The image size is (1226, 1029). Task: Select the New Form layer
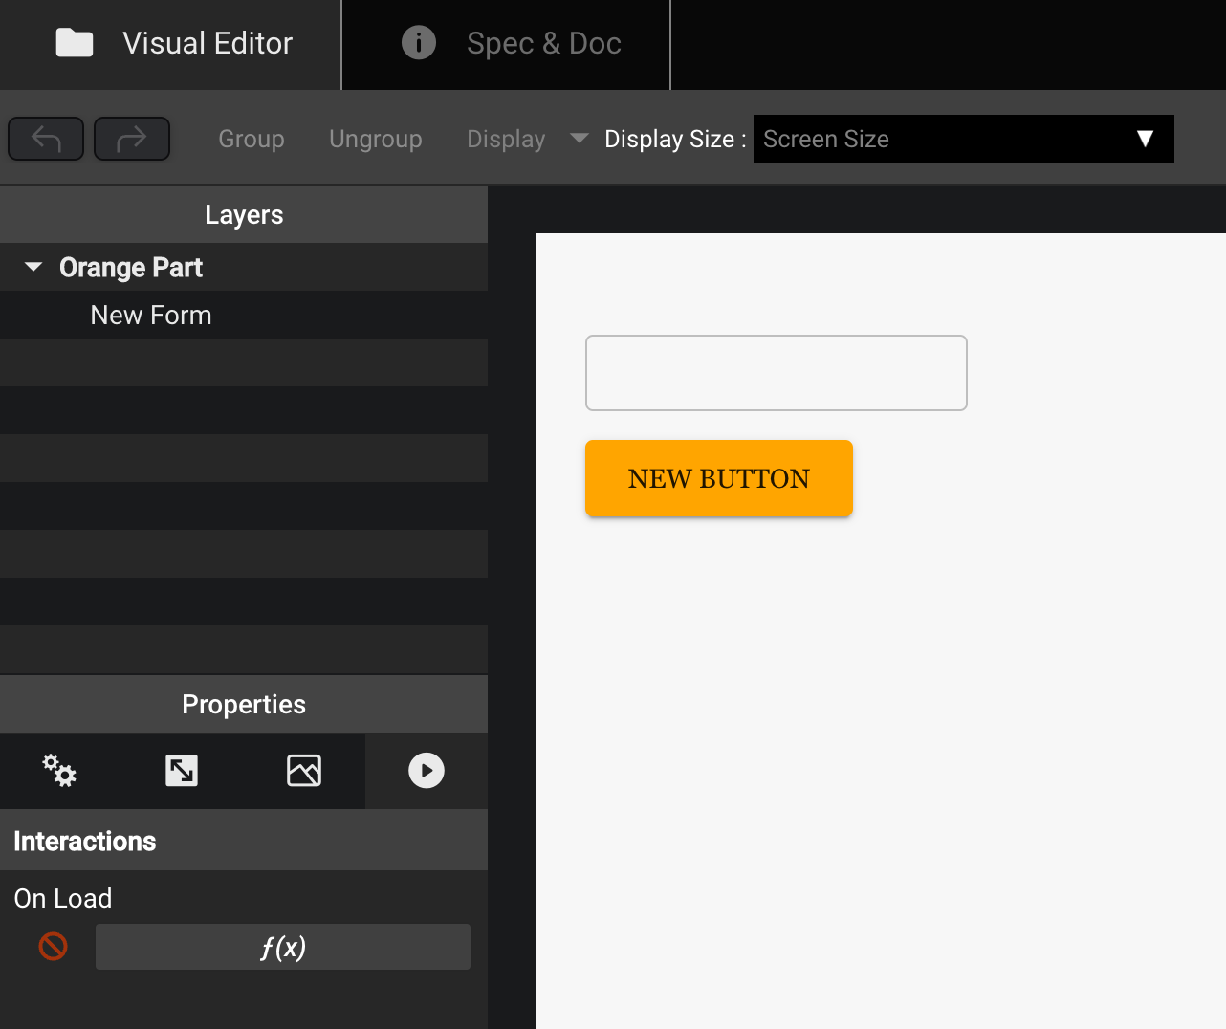[x=150, y=315]
